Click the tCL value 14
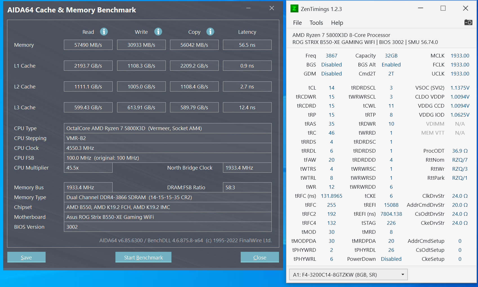The image size is (478, 287). pos(331,88)
